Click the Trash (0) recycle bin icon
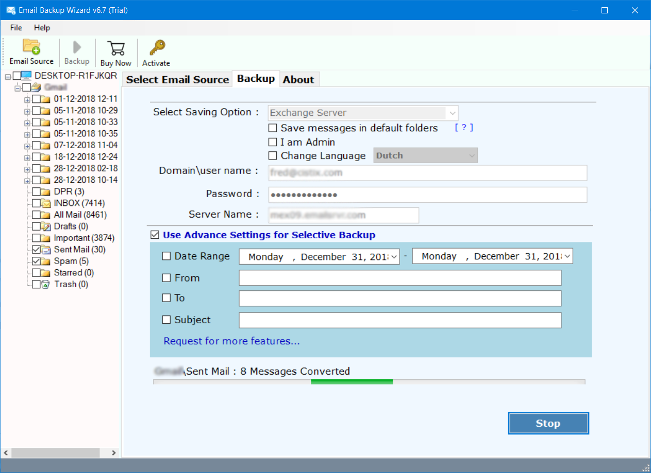The width and height of the screenshot is (651, 473). pyautogui.click(x=46, y=284)
